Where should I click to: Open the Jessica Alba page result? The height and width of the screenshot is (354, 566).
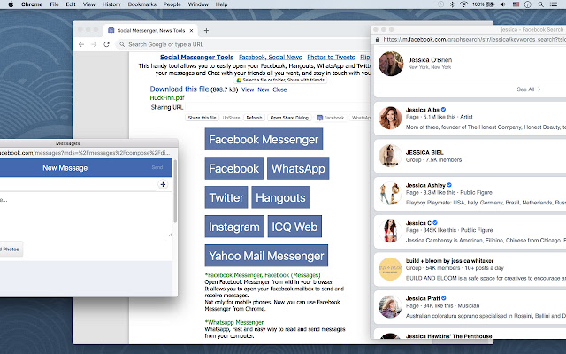click(x=470, y=119)
